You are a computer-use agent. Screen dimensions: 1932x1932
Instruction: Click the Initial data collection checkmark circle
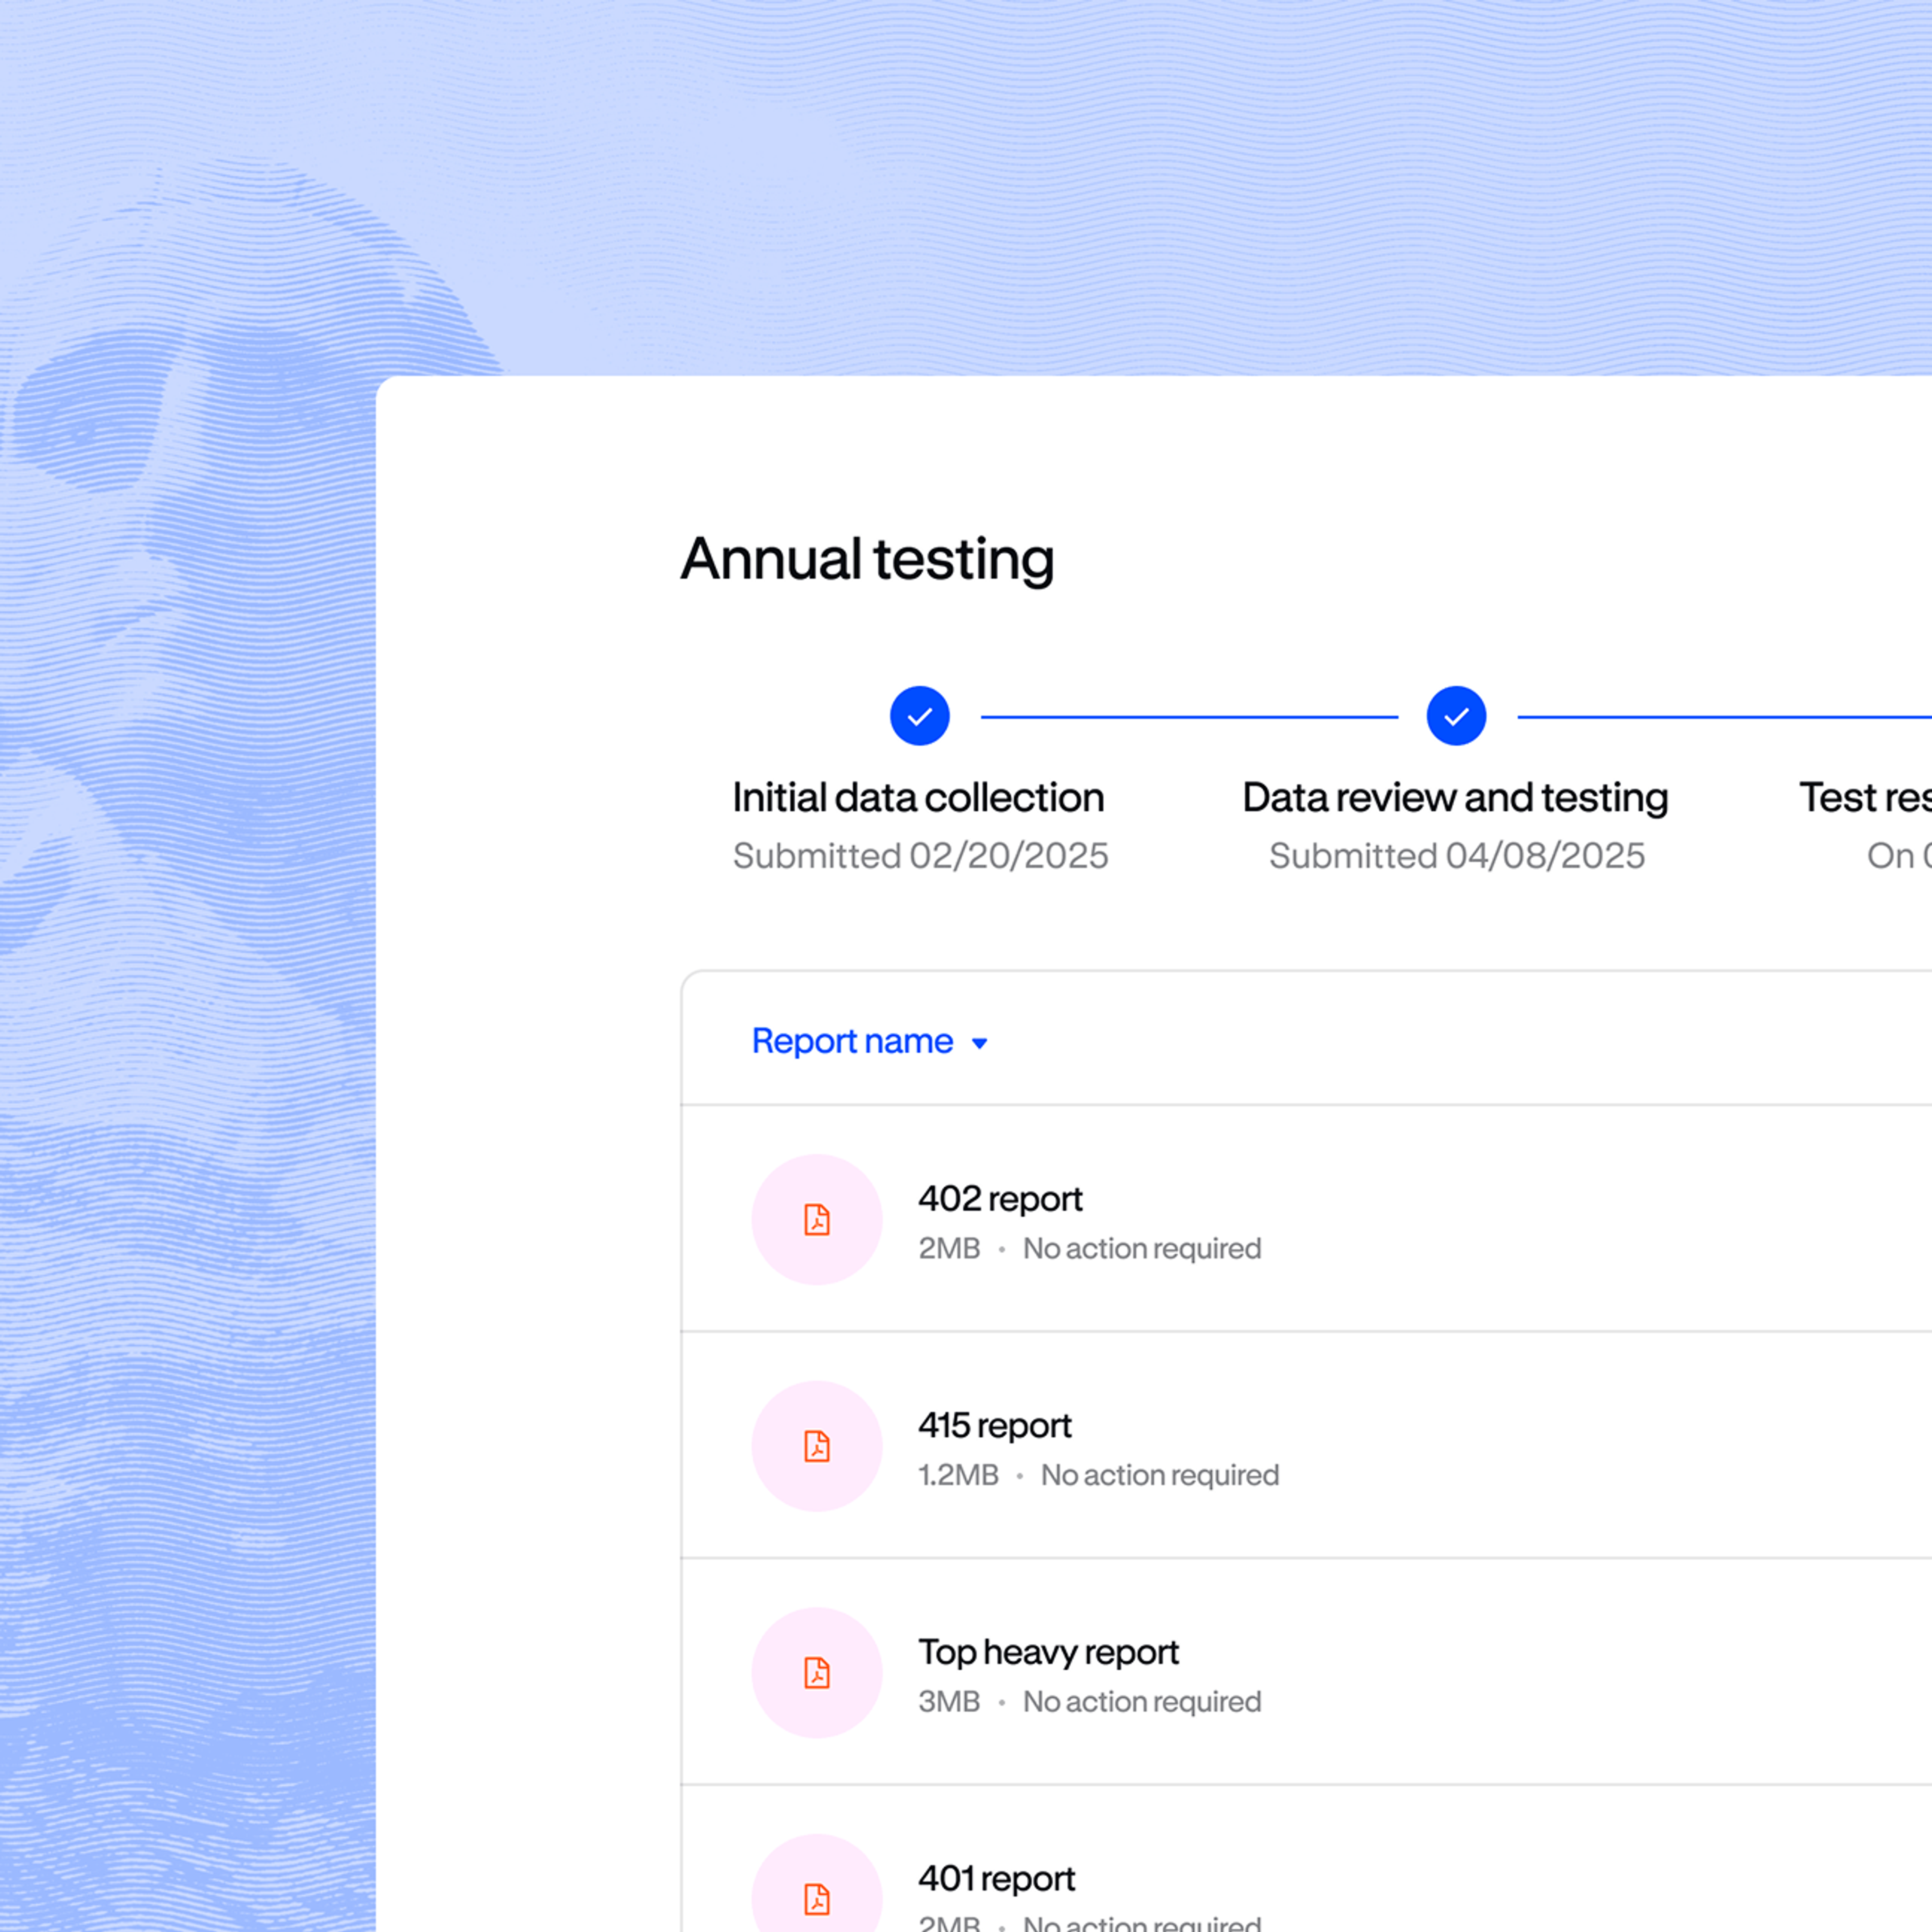[919, 716]
